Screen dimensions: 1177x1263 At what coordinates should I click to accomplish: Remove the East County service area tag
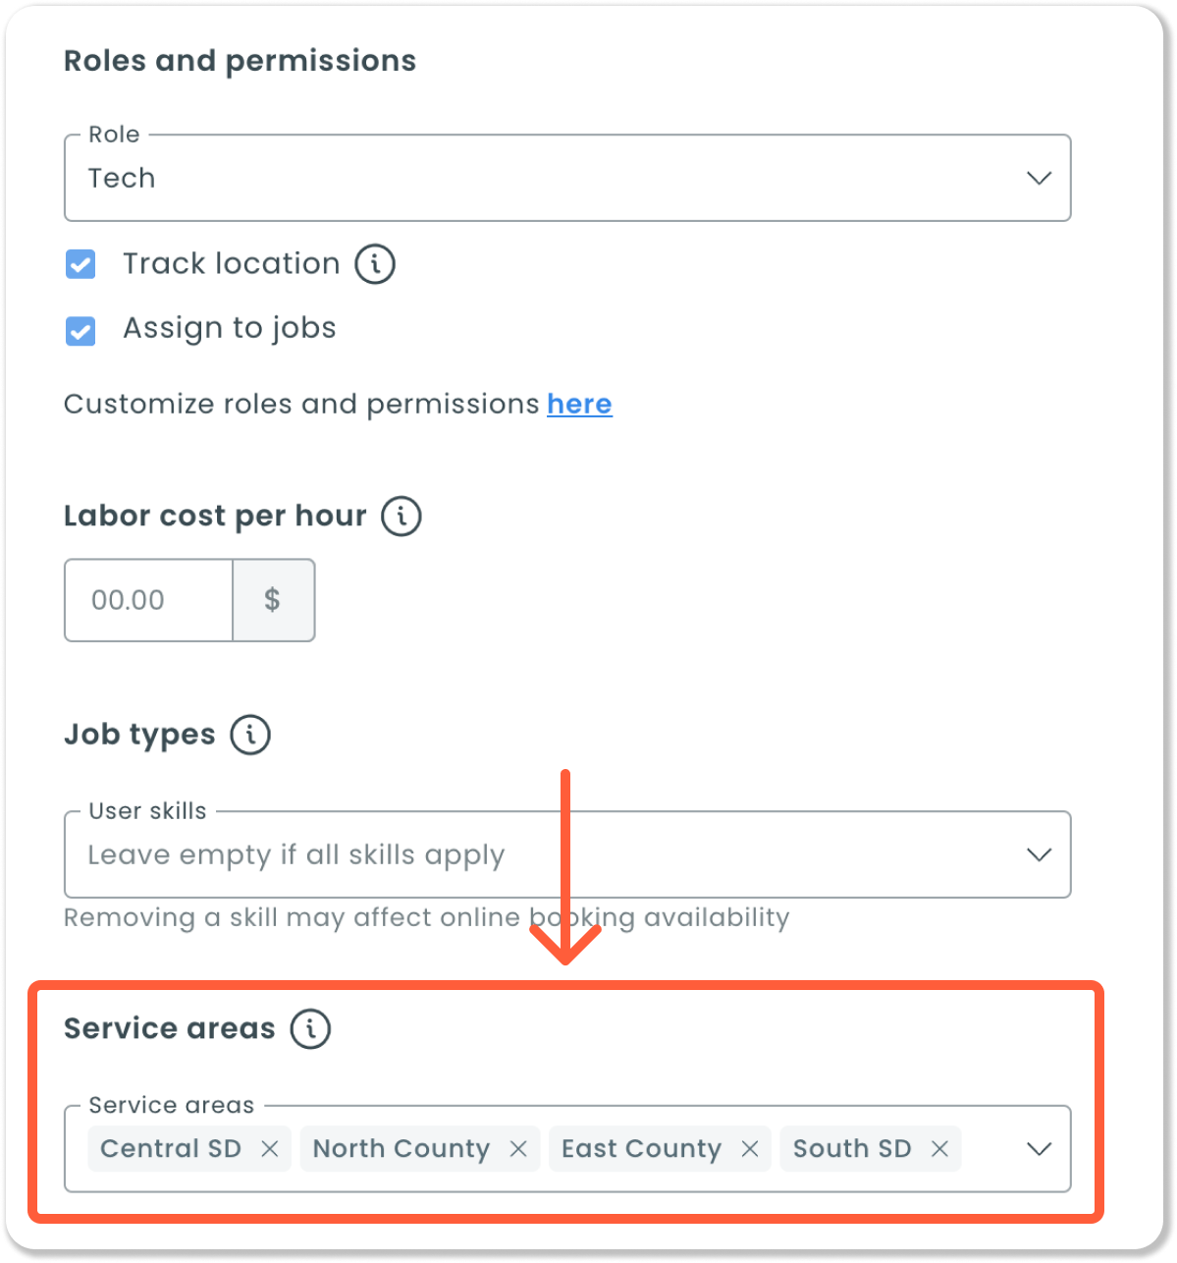(750, 1149)
